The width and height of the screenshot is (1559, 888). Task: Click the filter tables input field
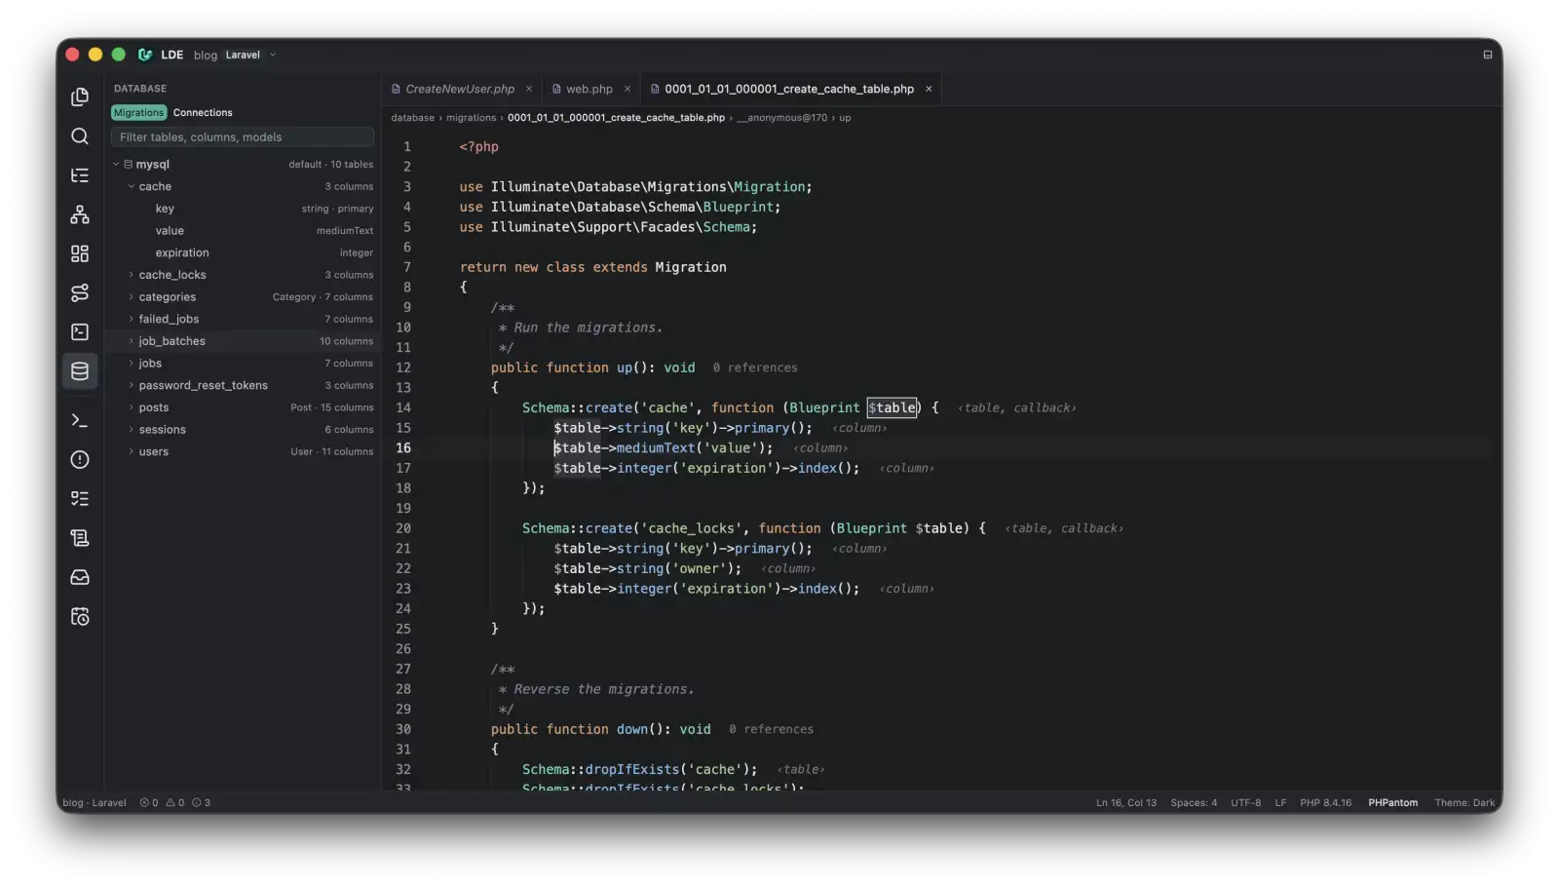[242, 137]
